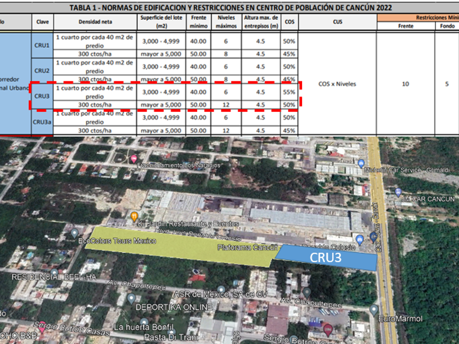Click the ASR de México, SA de CV label
This screenshot has height=344, width=459.
click(x=221, y=294)
